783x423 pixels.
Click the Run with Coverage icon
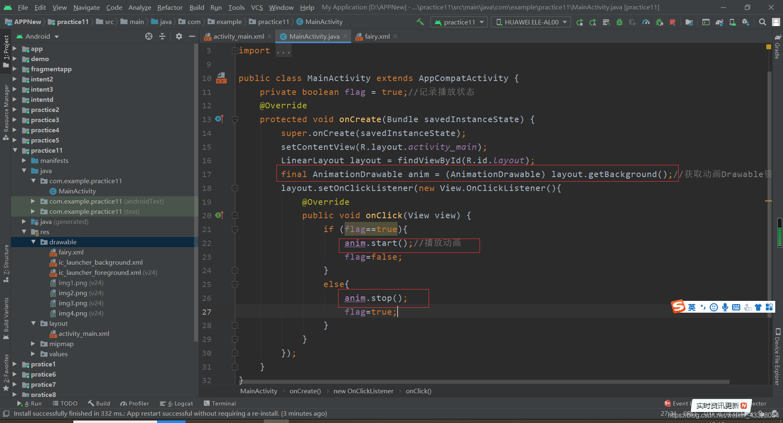[x=633, y=22]
